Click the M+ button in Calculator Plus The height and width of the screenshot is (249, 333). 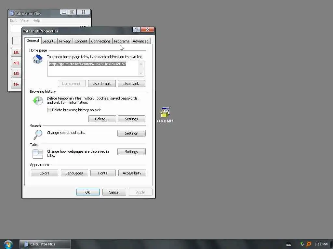click(16, 84)
